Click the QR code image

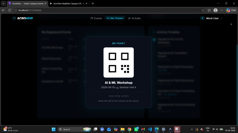118,63
